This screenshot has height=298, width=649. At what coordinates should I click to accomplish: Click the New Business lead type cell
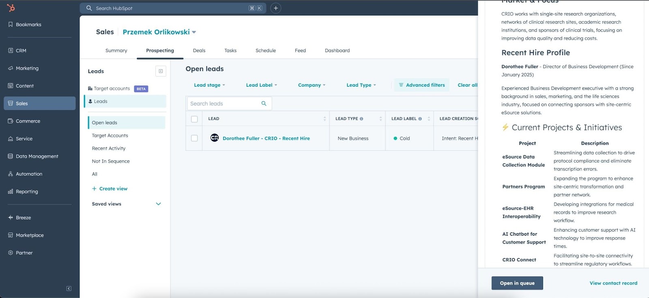point(357,138)
